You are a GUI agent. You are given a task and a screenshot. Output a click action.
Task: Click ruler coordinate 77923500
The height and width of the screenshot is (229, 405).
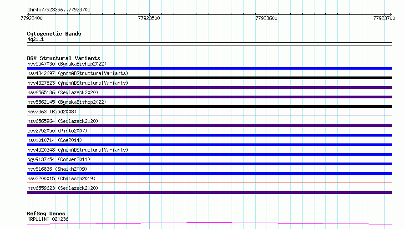tap(149, 18)
